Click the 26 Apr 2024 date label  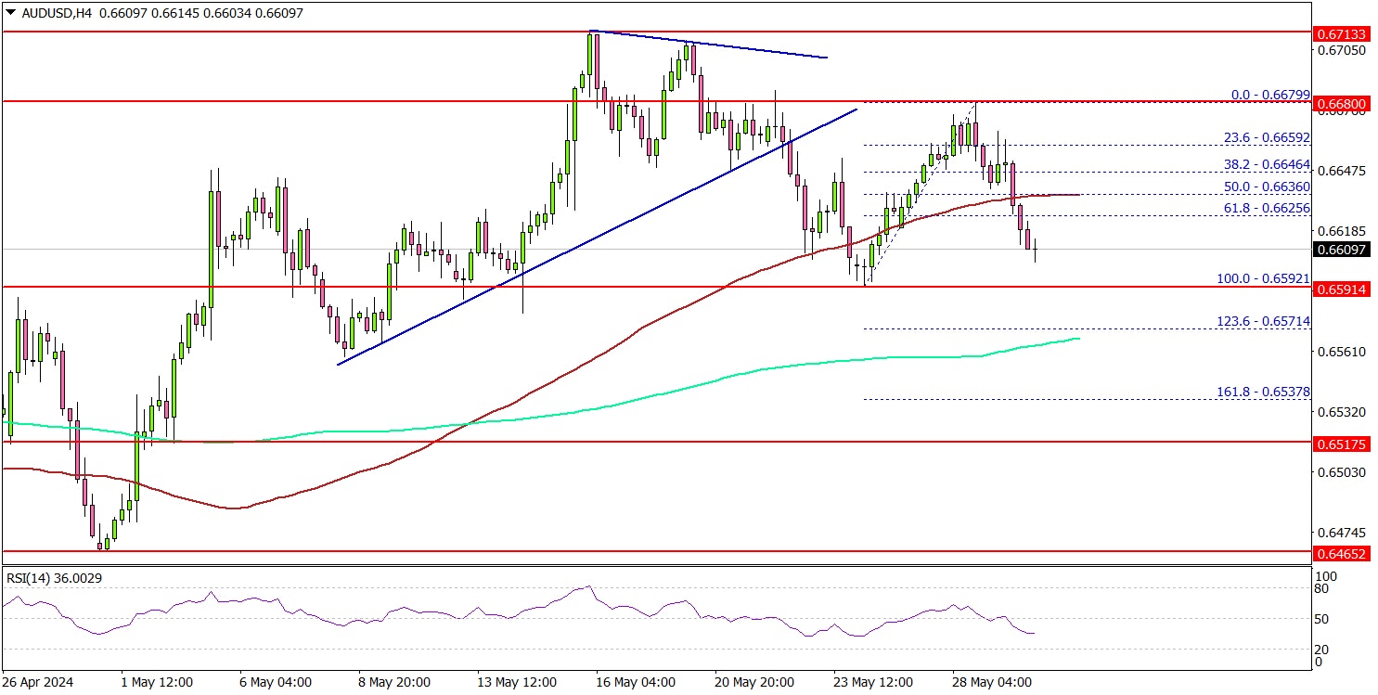(x=38, y=682)
